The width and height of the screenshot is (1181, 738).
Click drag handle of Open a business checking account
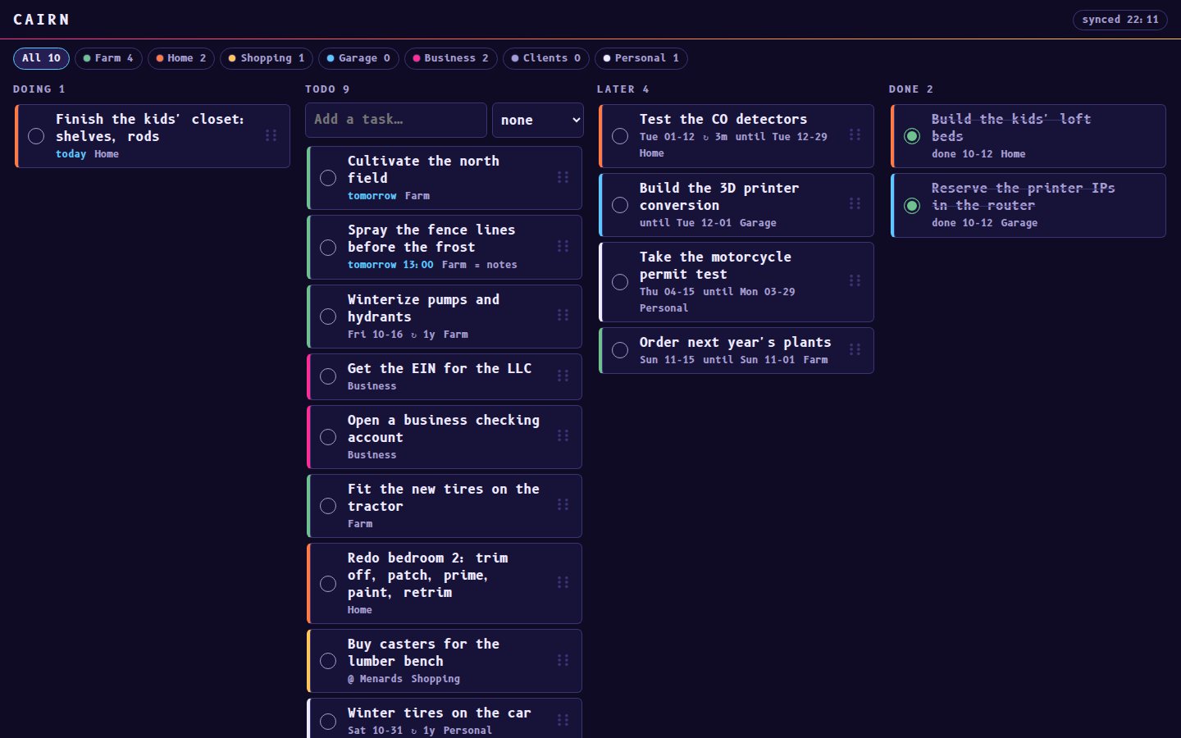pyautogui.click(x=563, y=435)
